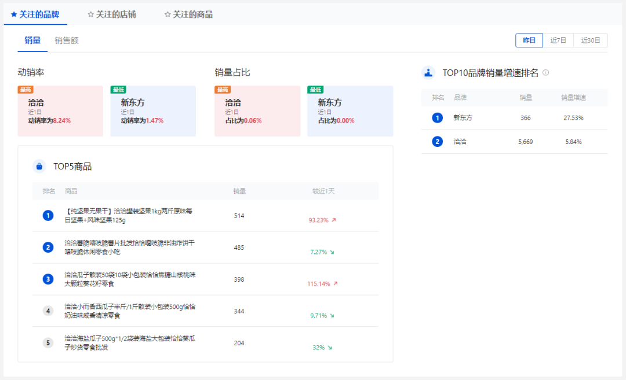Viewport: 626px width, 380px height.
Task: Click the 动销率 section heading
Action: (x=31, y=72)
